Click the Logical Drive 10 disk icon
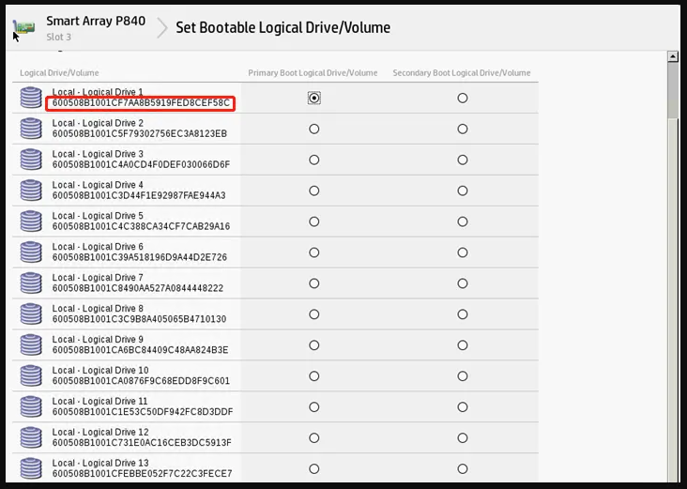Image resolution: width=687 pixels, height=489 pixels. tap(31, 375)
